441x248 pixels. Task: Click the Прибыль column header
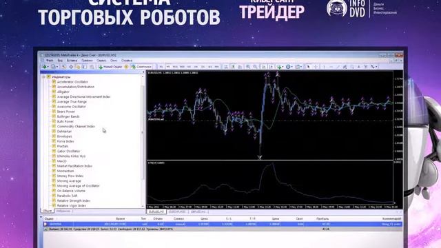(x=322, y=218)
